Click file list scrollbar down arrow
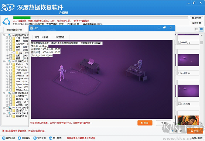 (202, 123)
